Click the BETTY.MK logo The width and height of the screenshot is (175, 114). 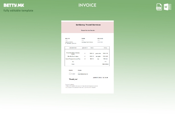(x=14, y=5)
